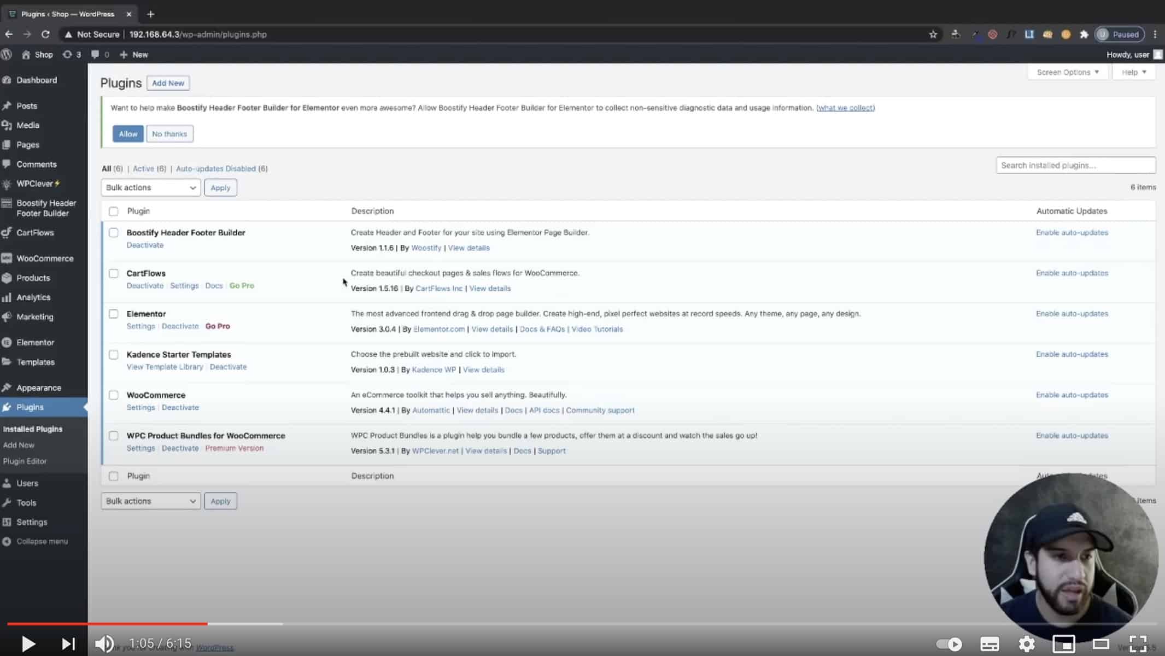Deactivate the CartFlows plugin
The image size is (1165, 656).
click(145, 286)
